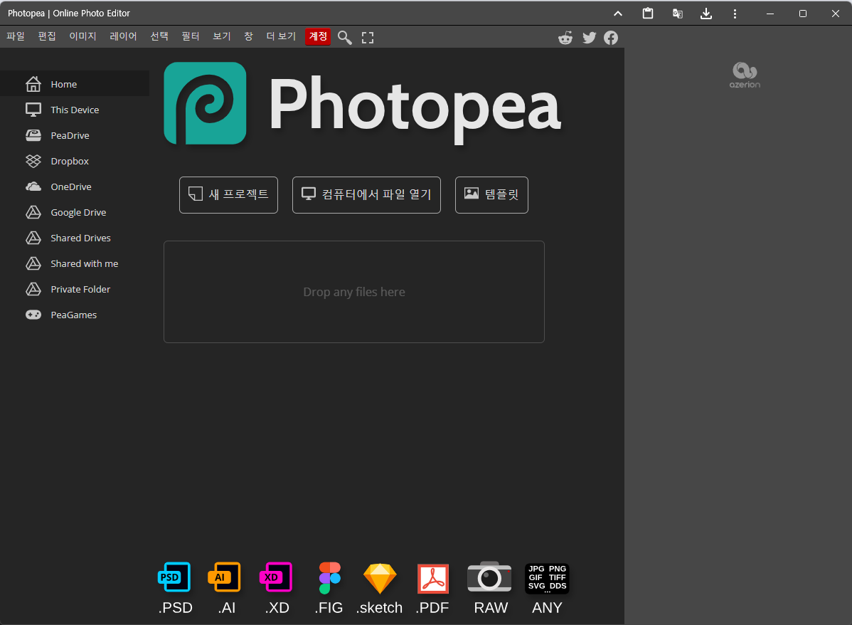Open the 더 보기 menu
Viewport: 852px width, 625px height.
[281, 36]
